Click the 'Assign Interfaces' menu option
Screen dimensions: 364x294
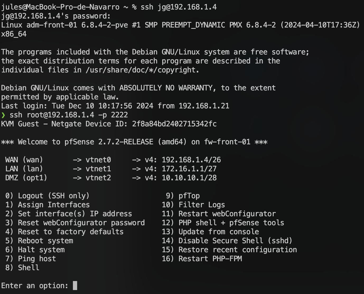click(x=54, y=205)
